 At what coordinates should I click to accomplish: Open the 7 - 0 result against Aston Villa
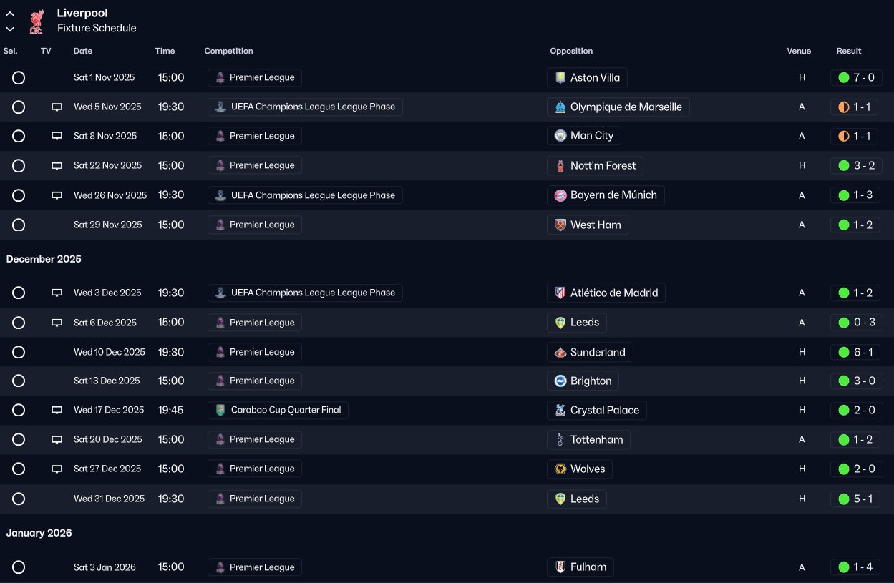point(863,77)
